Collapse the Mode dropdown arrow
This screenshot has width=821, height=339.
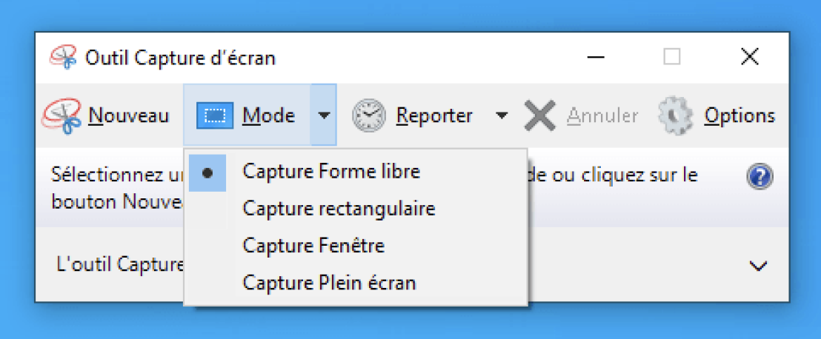(324, 115)
